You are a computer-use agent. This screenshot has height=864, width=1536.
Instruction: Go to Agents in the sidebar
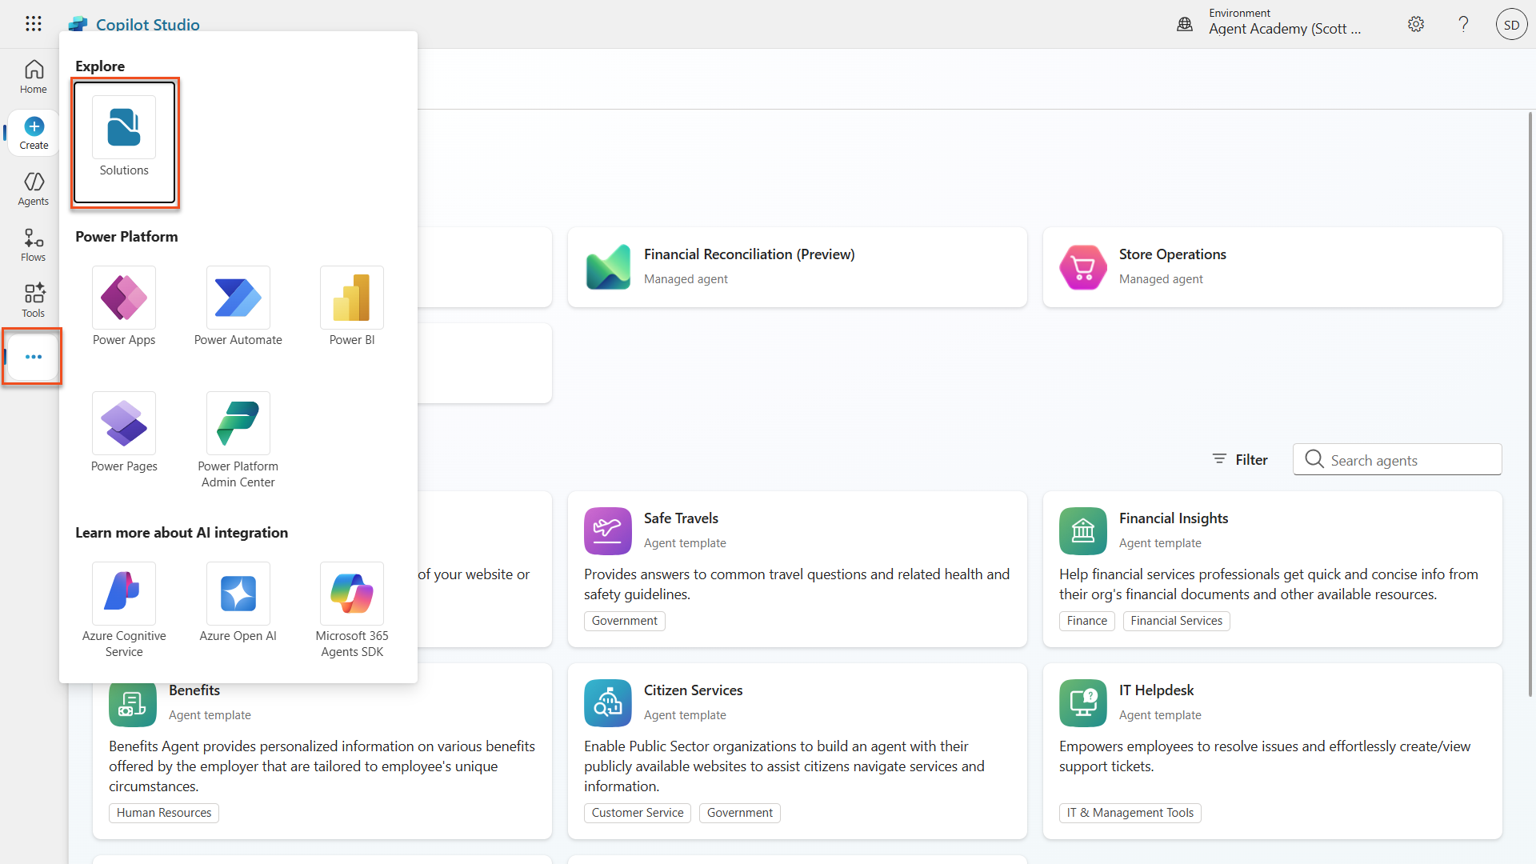(34, 189)
